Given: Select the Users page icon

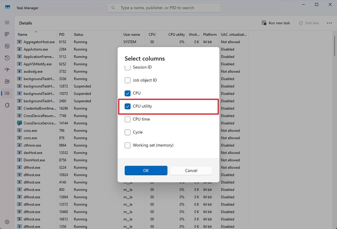Looking at the screenshot, I should coord(7,81).
